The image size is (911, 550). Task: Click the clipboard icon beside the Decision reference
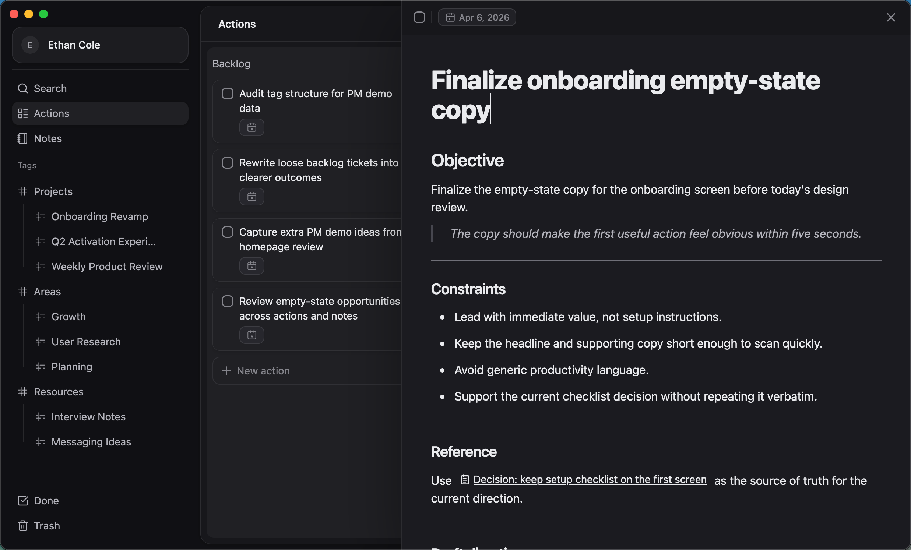[465, 480]
